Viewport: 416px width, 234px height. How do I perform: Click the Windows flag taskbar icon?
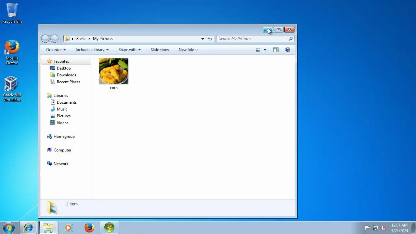point(109,227)
